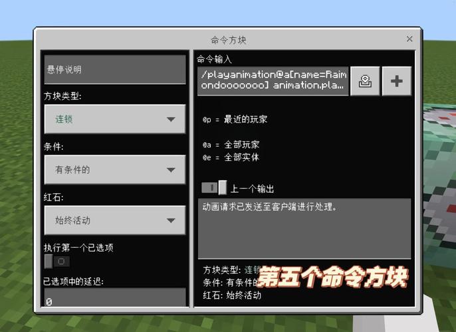Click the 悬停说明 text field
Image resolution: width=456 pixels, height=332 pixels.
click(x=115, y=69)
